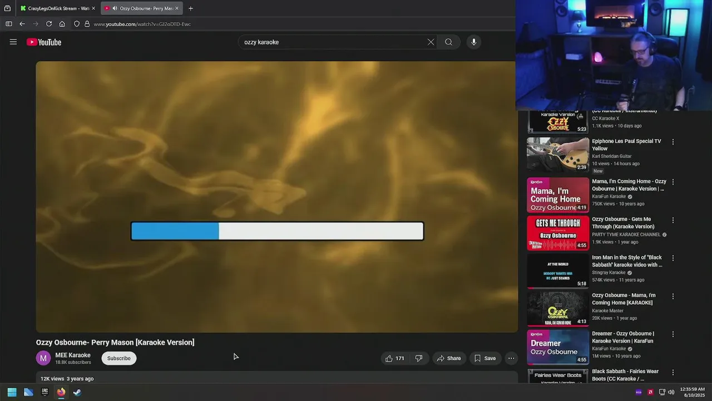Open Mama, I'm Coming Home KaraFun thumbnail

558,195
